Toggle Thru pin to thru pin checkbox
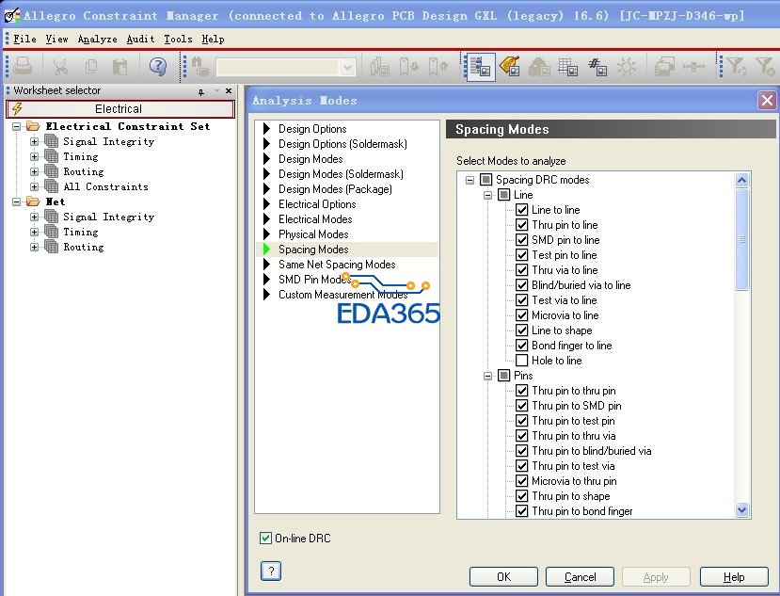The height and width of the screenshot is (596, 780). pyautogui.click(x=521, y=391)
